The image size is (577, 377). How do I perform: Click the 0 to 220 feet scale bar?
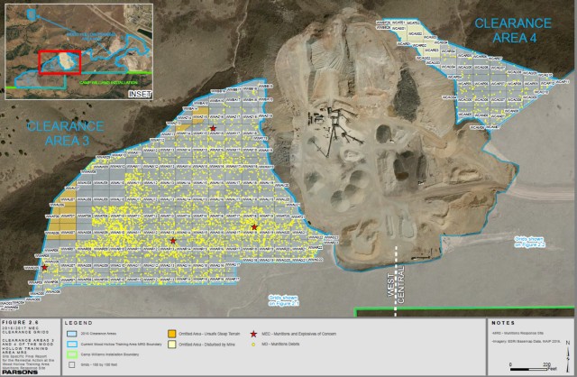point(530,369)
